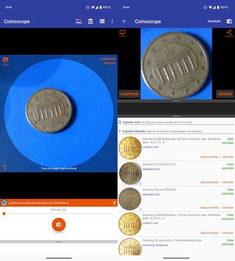Tap the hashtag tag icon
235x261 pixels.
(120, 131)
